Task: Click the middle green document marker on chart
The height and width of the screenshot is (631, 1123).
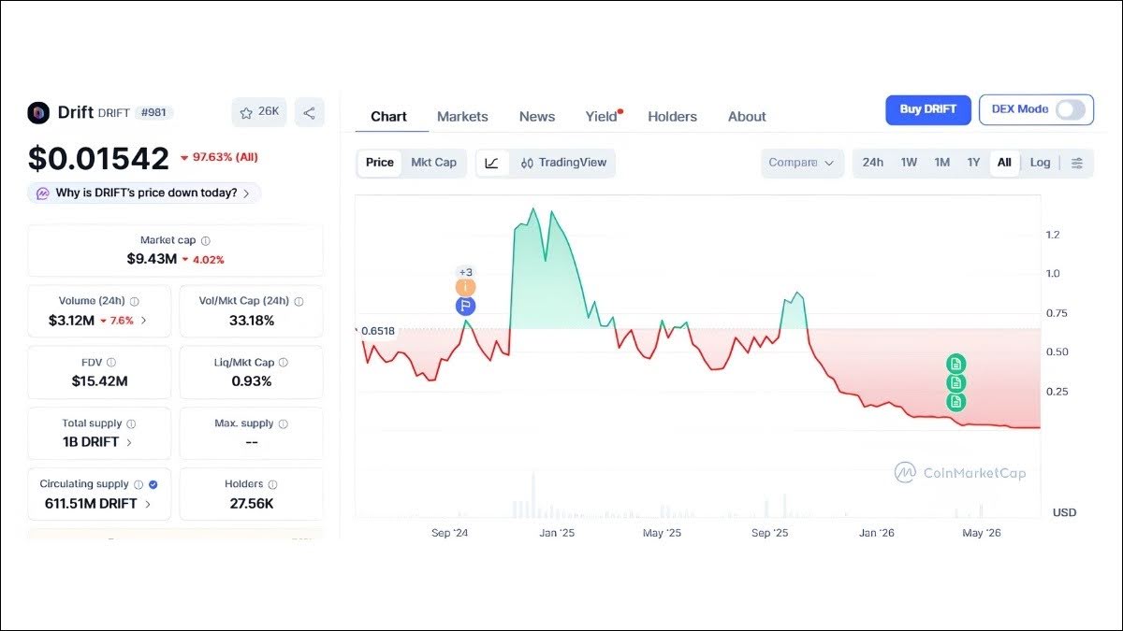Action: coord(955,382)
